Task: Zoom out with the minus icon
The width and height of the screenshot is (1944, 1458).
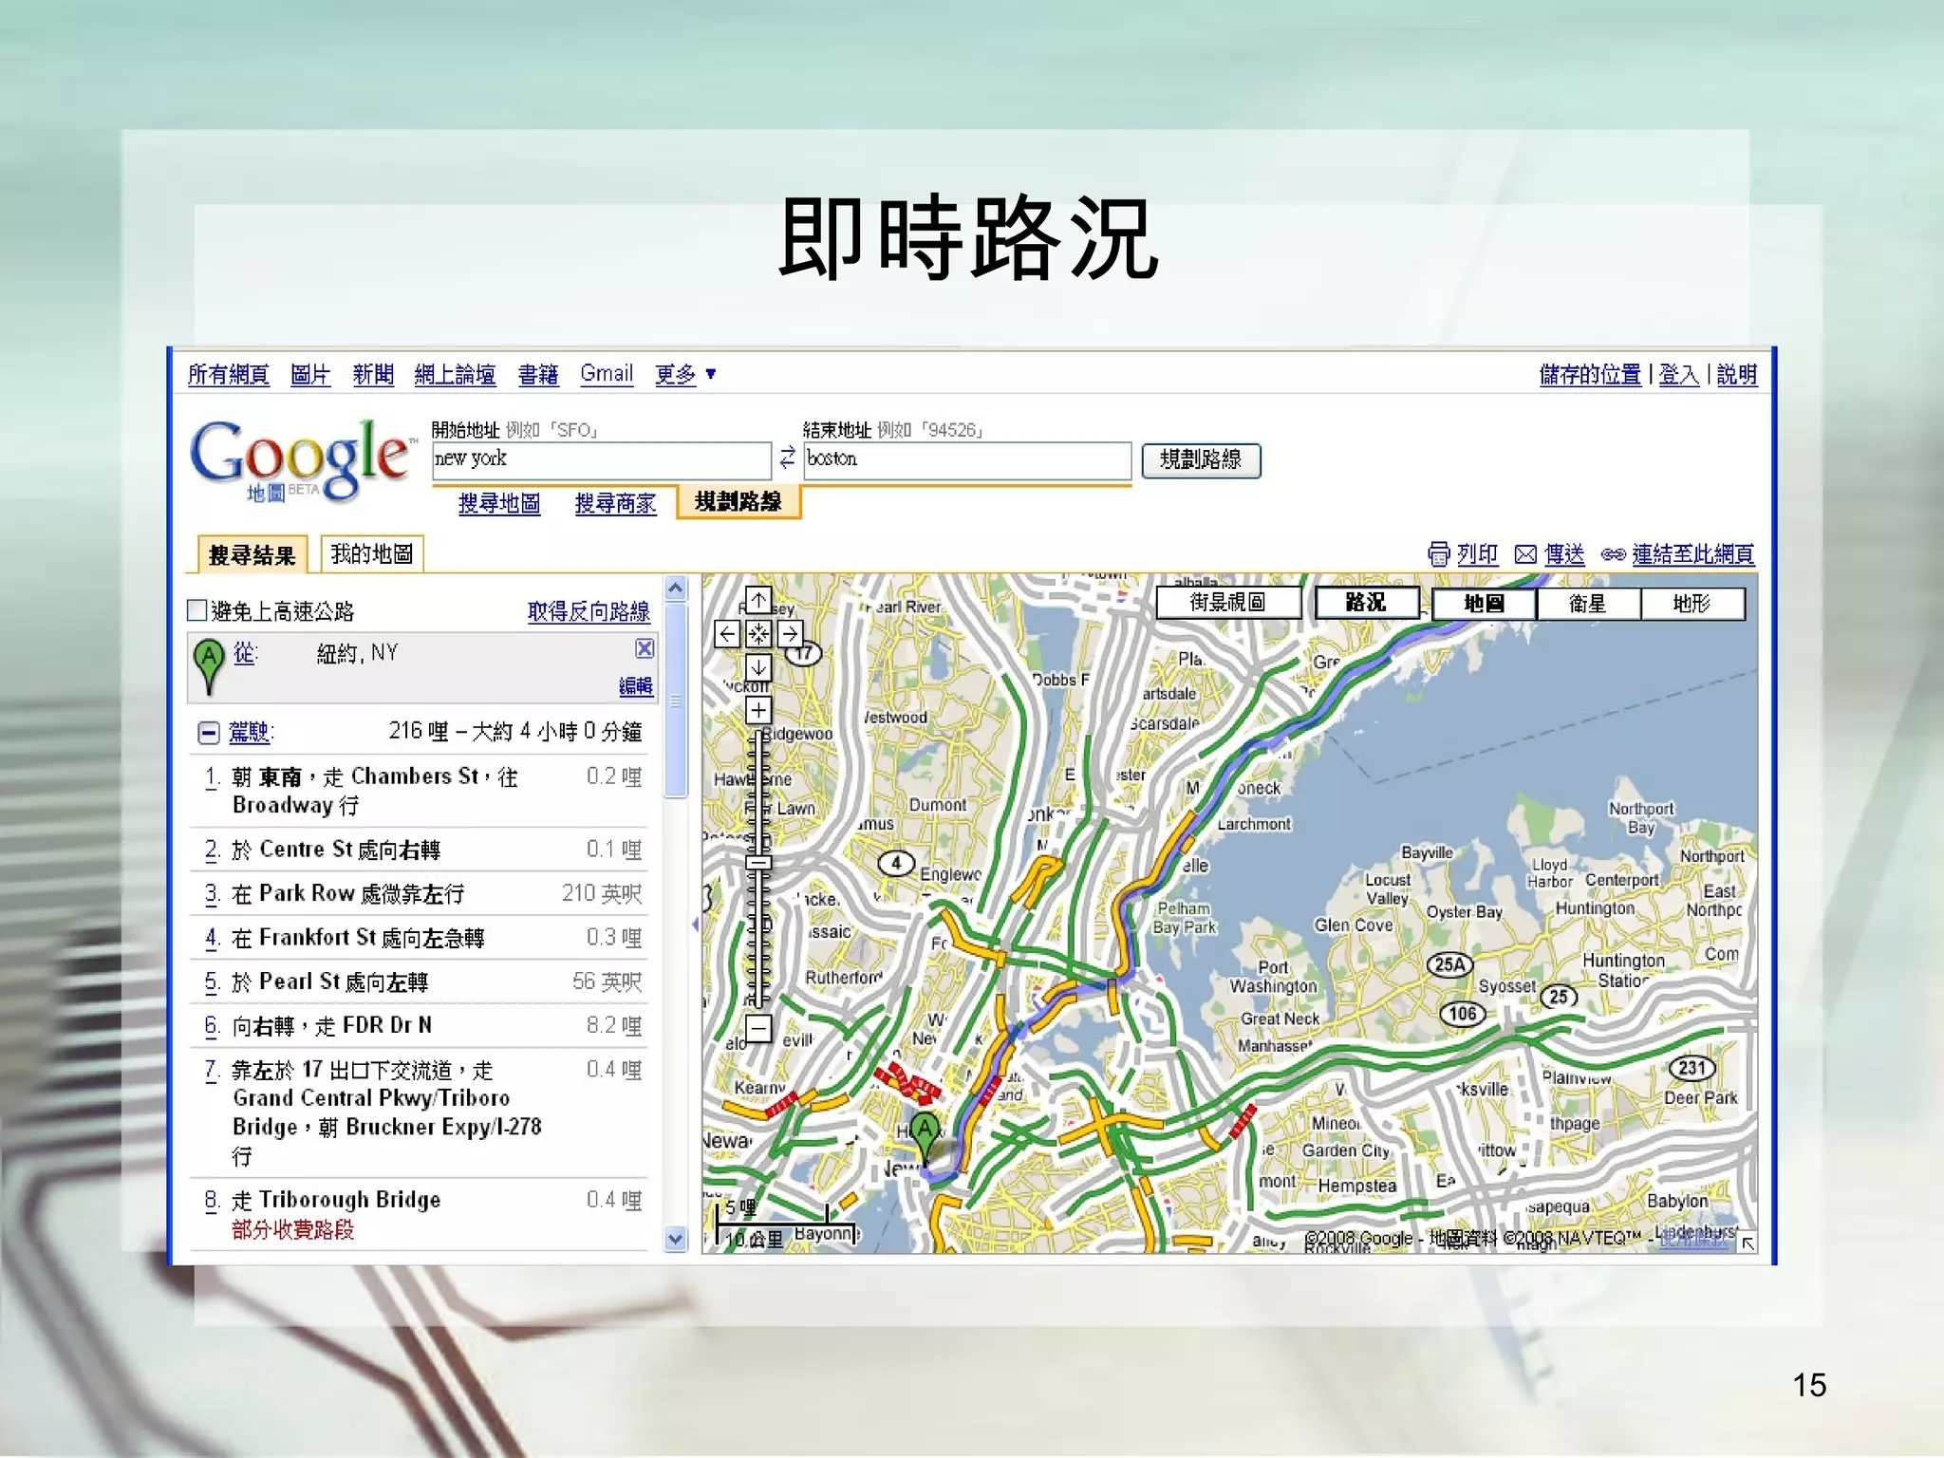Action: point(757,1028)
